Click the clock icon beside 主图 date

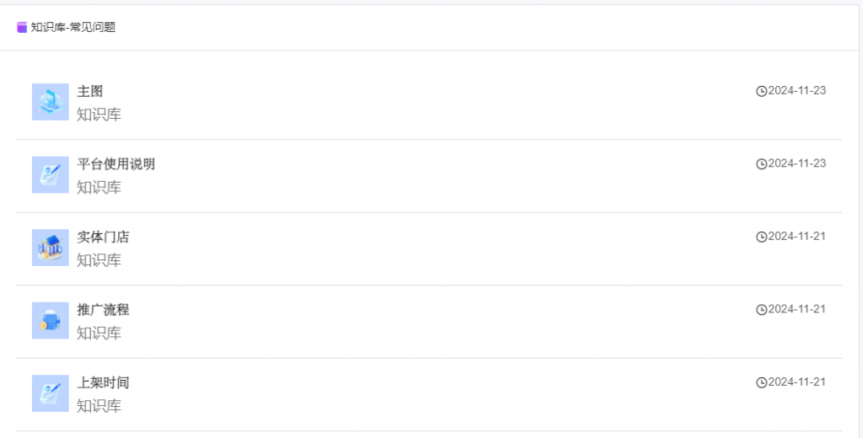coord(762,91)
